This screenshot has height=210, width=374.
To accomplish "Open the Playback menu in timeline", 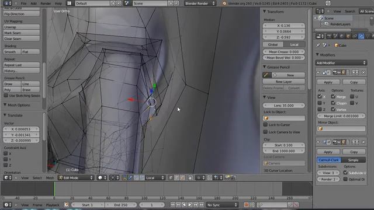I will pos(53,205).
